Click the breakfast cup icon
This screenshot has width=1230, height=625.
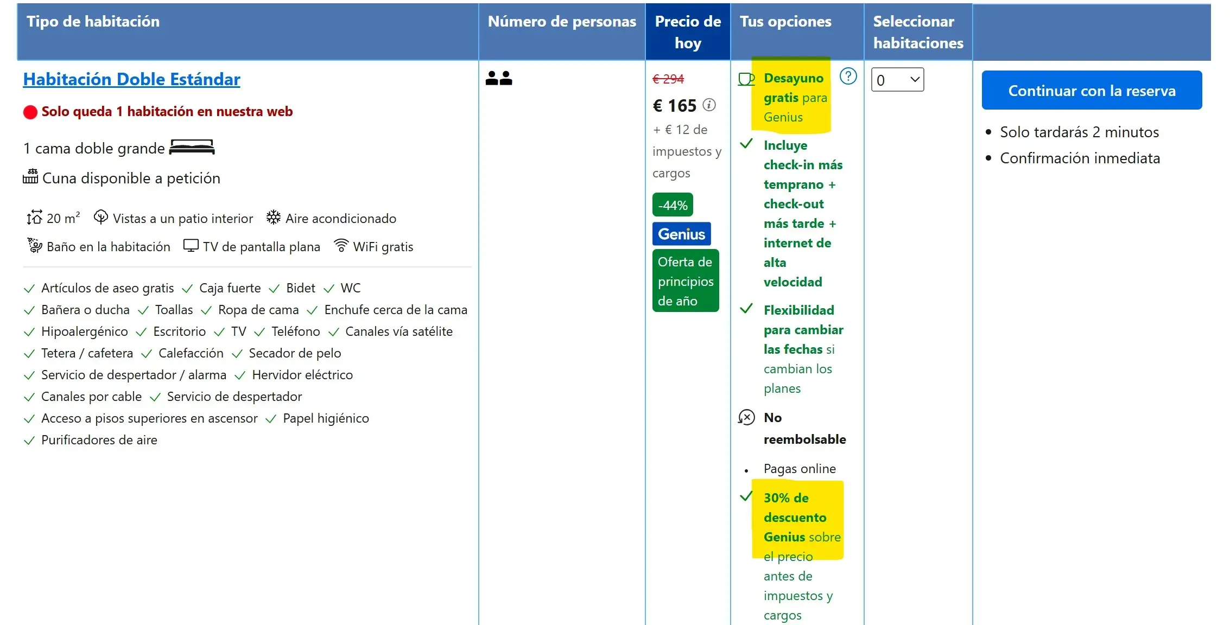tap(746, 79)
